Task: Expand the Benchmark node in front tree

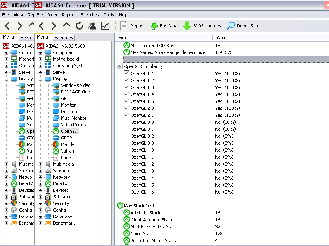Action: [40, 223]
